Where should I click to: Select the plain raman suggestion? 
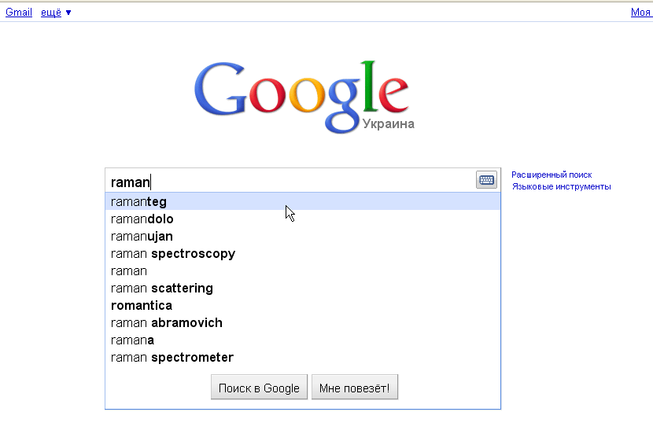pos(129,271)
